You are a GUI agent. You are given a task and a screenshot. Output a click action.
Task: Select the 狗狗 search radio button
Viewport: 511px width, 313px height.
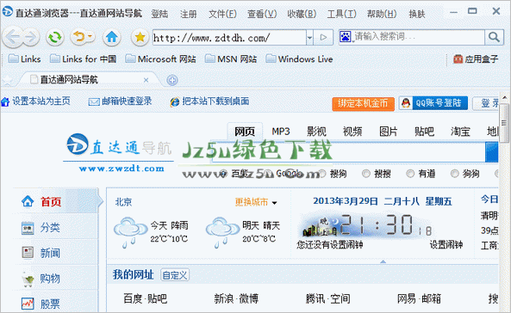(x=454, y=174)
